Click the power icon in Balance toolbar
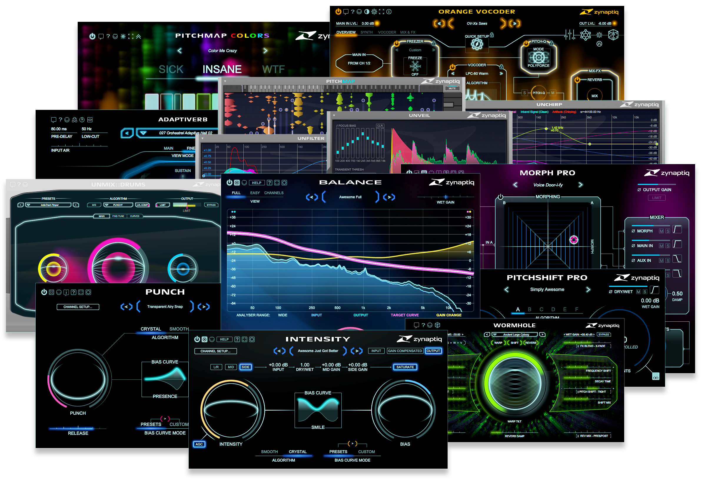This screenshot has height=484, width=701. (229, 183)
